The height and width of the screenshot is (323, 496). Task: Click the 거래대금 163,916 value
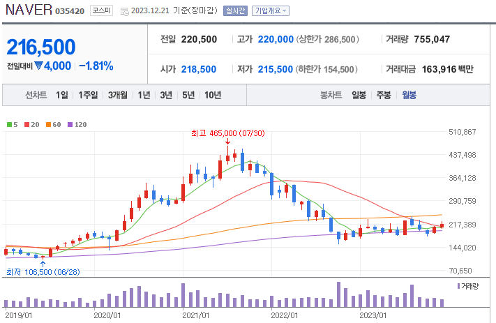(x=439, y=69)
